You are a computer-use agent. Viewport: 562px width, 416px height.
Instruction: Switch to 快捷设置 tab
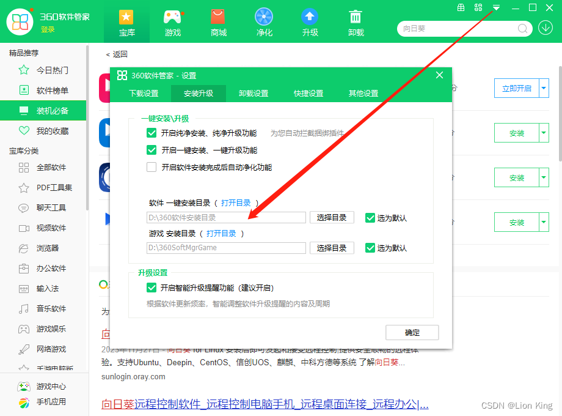click(x=308, y=94)
